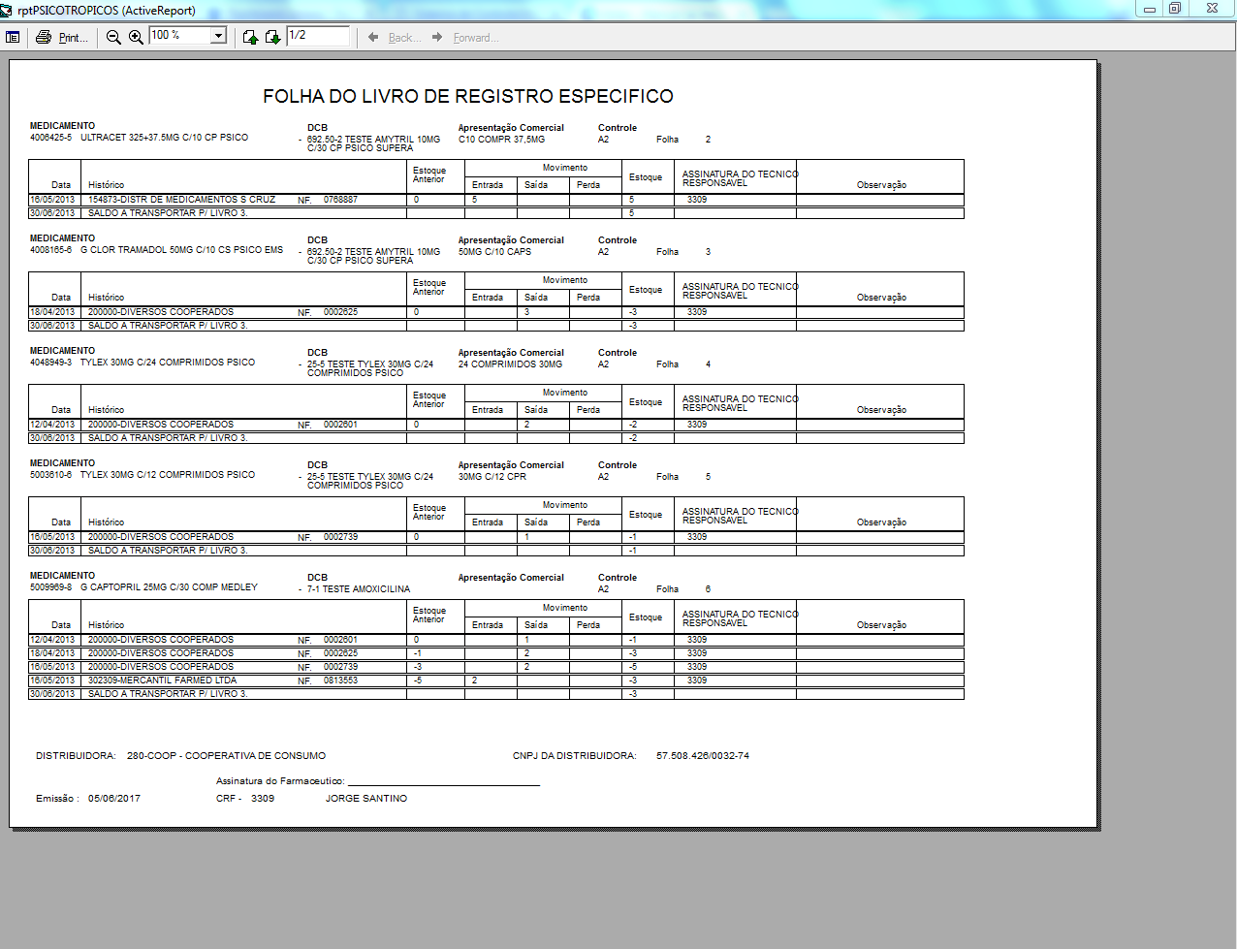Click the MERCANTIL FARMED row date 16/05/2013
The image size is (1237, 949).
pyautogui.click(x=52, y=680)
